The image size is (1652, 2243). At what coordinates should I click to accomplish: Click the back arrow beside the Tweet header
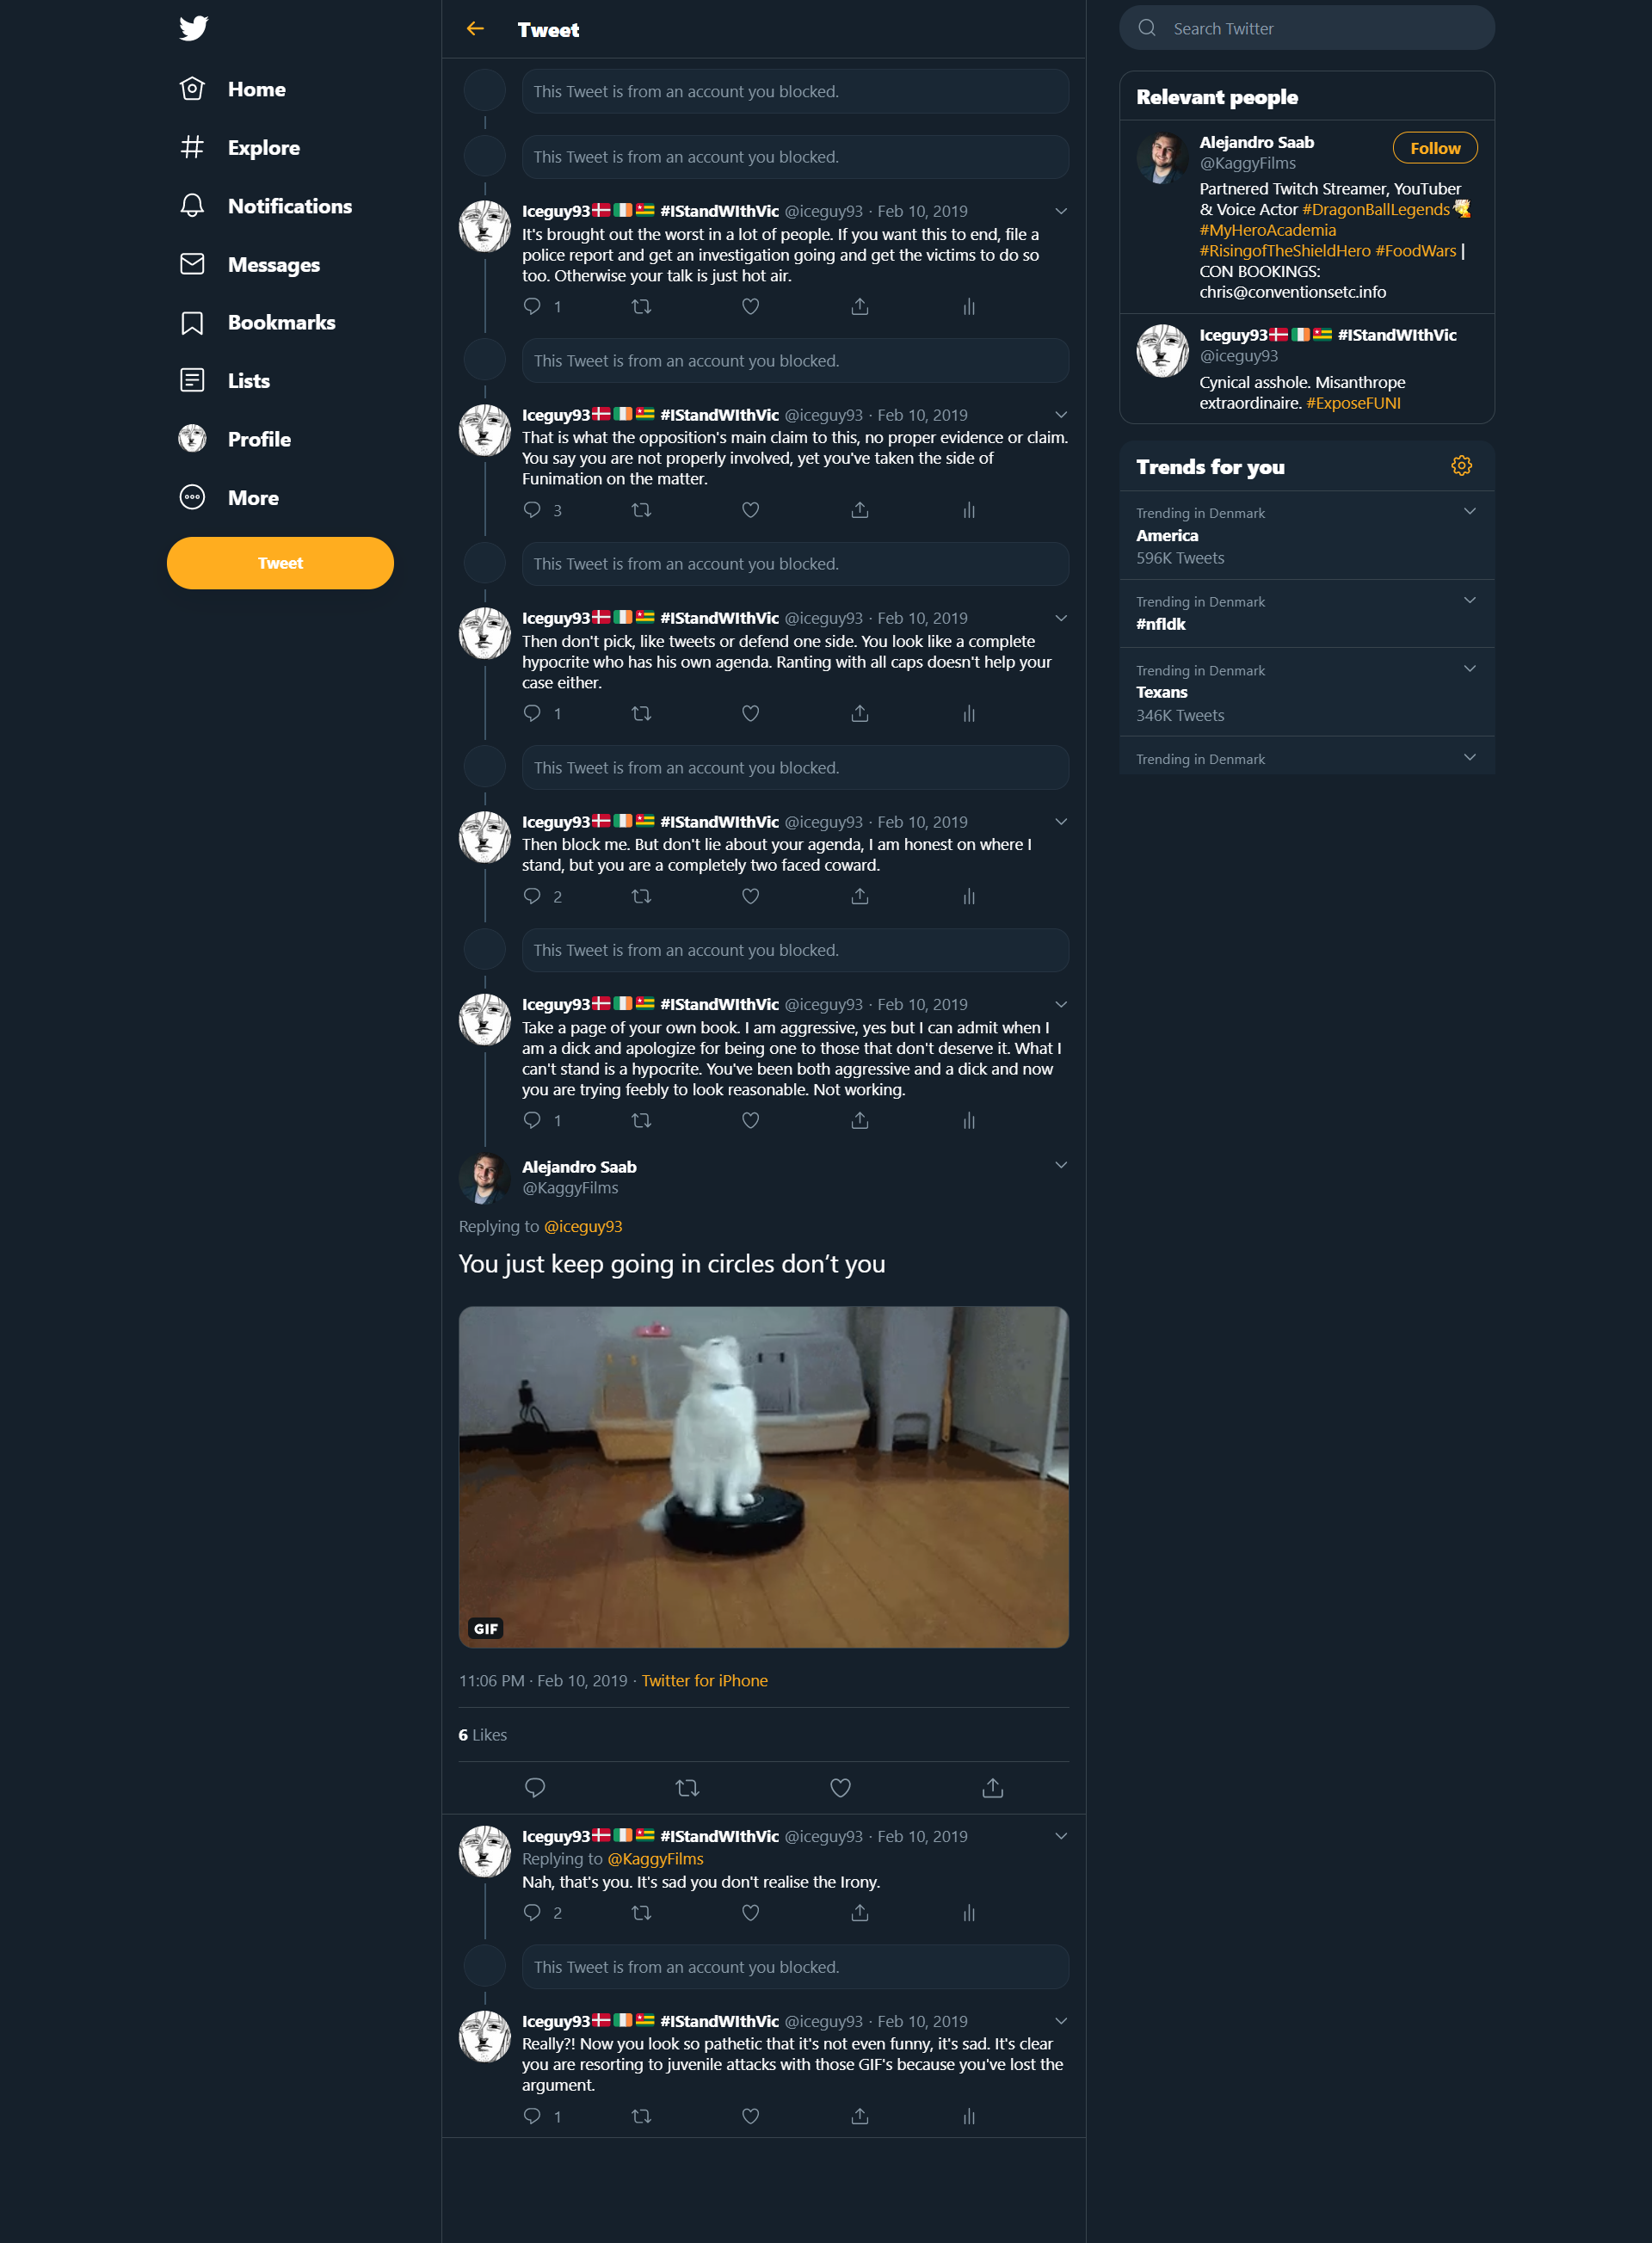[x=475, y=29]
